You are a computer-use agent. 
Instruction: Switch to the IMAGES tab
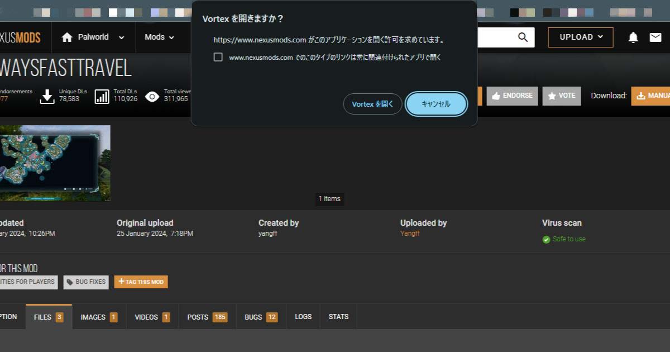[99, 317]
